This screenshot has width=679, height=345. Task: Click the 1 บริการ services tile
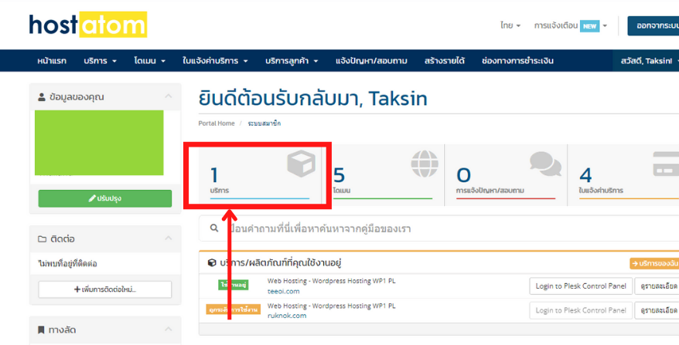260,175
